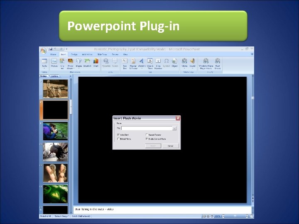Click zoom out minus button
Viewport: 299px width, 224px height.
pos(223,216)
